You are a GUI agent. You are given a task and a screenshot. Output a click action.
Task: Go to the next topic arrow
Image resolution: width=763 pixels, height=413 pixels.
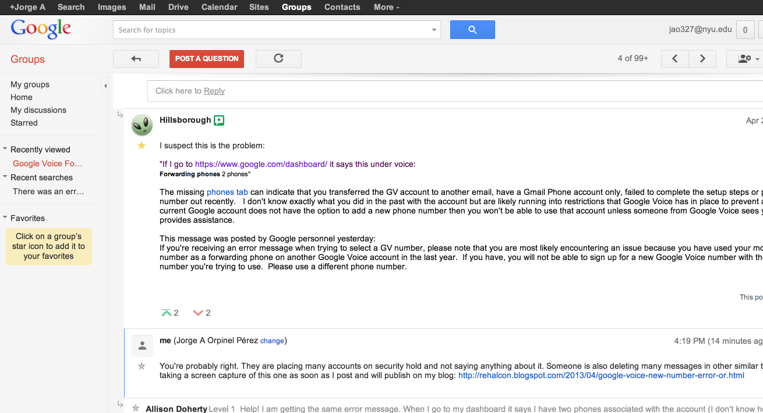(702, 59)
